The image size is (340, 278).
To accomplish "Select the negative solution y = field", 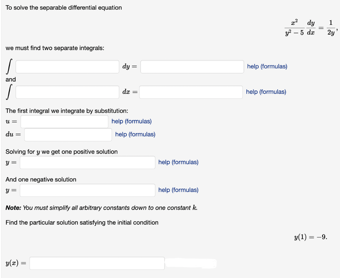I will (x=87, y=190).
